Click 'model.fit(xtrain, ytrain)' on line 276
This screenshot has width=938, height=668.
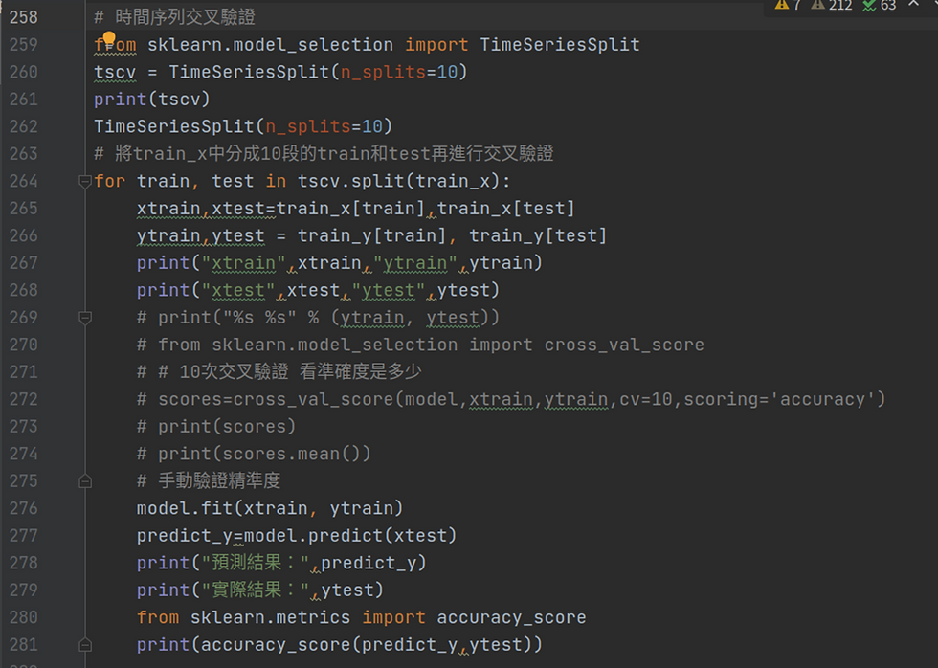coord(270,508)
